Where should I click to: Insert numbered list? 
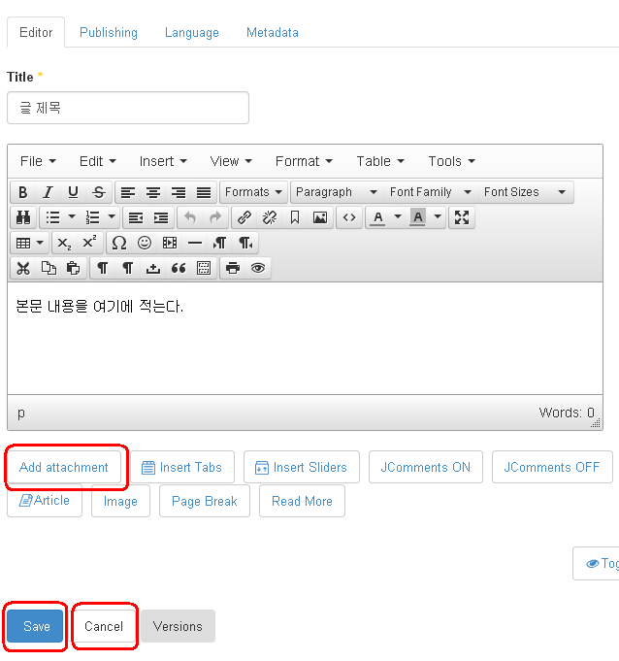[x=92, y=217]
